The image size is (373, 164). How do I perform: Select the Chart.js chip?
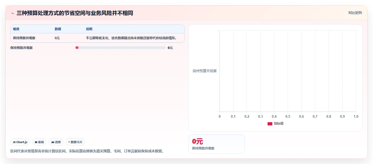click(20, 142)
